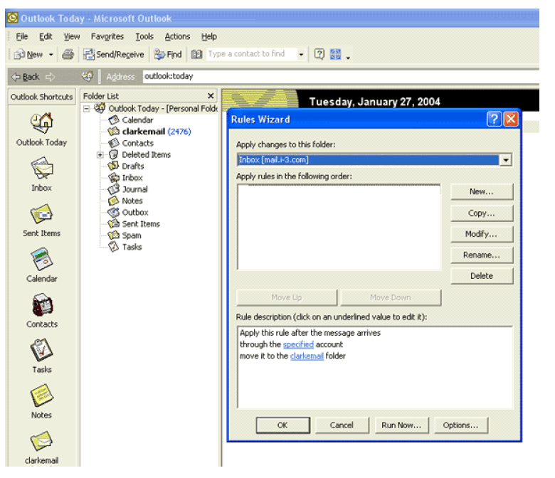Open the Edit menu

(x=46, y=36)
